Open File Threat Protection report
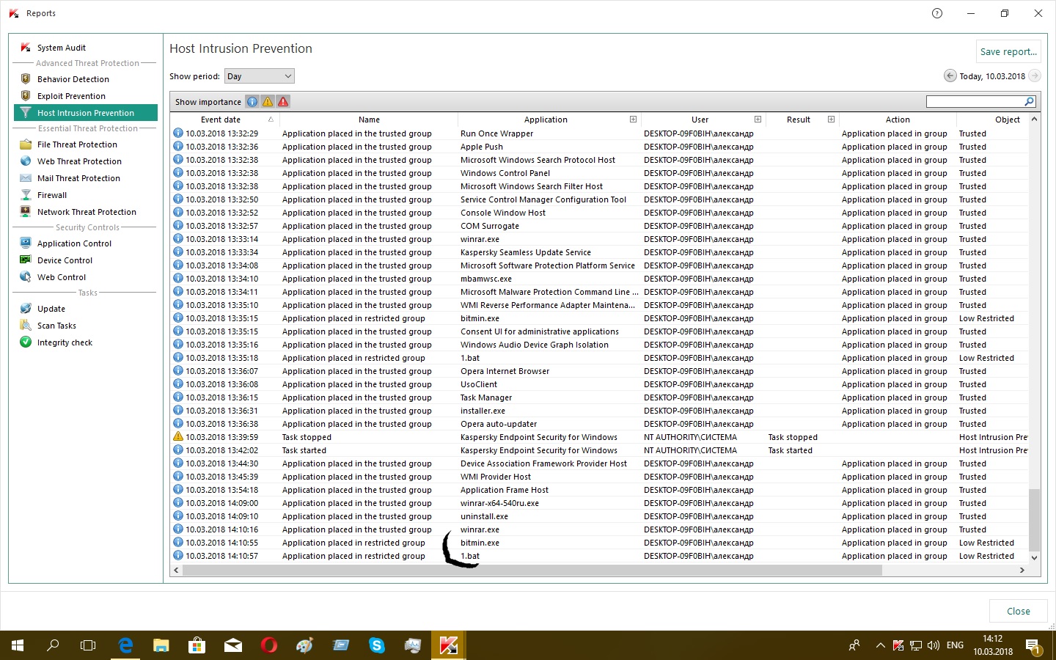Image resolution: width=1056 pixels, height=660 pixels. tap(77, 144)
